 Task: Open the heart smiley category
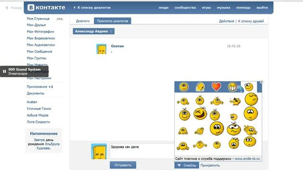(216, 87)
